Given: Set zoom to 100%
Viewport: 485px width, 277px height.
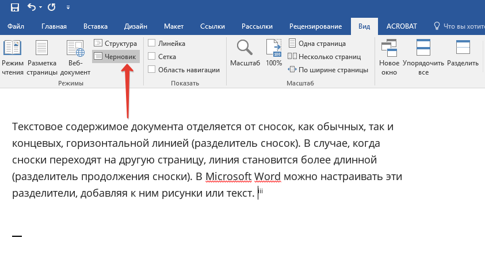Looking at the screenshot, I should pyautogui.click(x=274, y=53).
